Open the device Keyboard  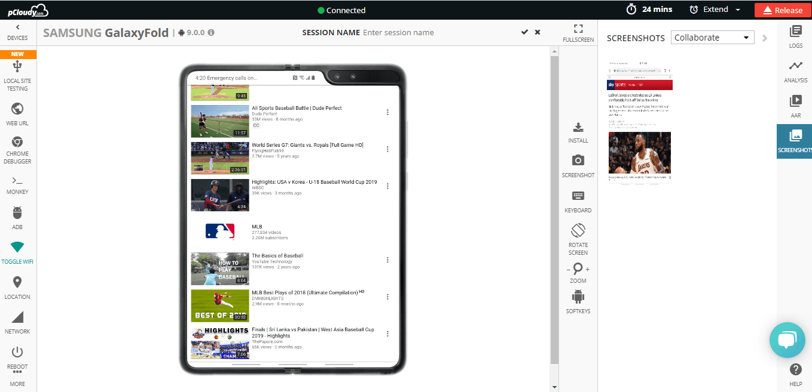pos(578,202)
